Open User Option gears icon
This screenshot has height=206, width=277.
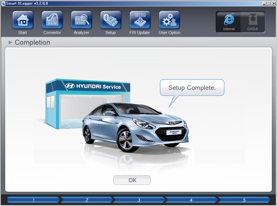point(169,20)
